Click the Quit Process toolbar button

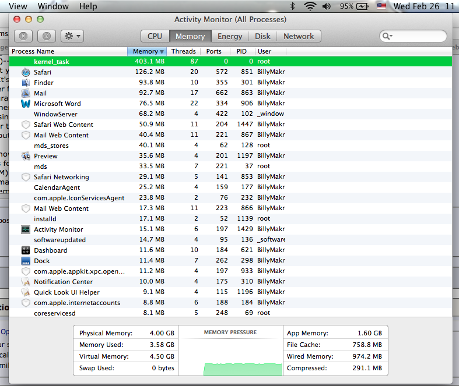point(23,36)
